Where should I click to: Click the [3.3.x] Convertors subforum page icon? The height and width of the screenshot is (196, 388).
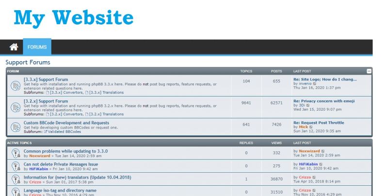(48, 93)
